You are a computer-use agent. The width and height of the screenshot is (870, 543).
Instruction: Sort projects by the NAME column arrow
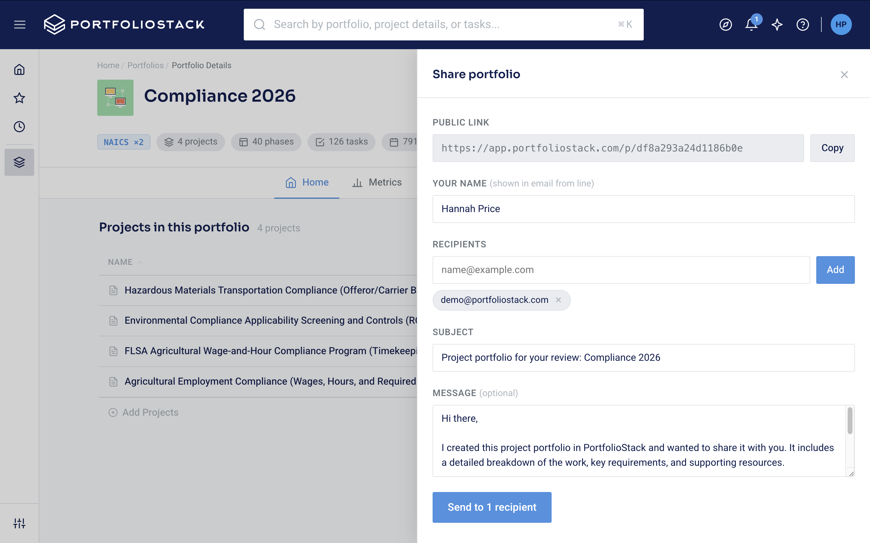(140, 262)
